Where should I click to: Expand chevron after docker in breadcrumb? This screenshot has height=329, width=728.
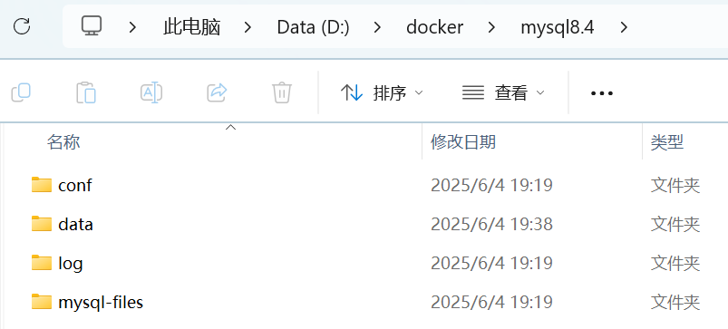click(491, 27)
